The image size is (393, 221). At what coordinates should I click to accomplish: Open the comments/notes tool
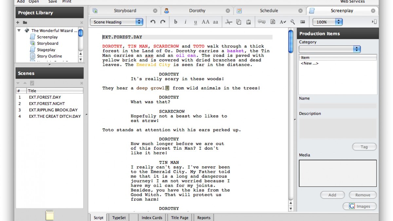(261, 22)
